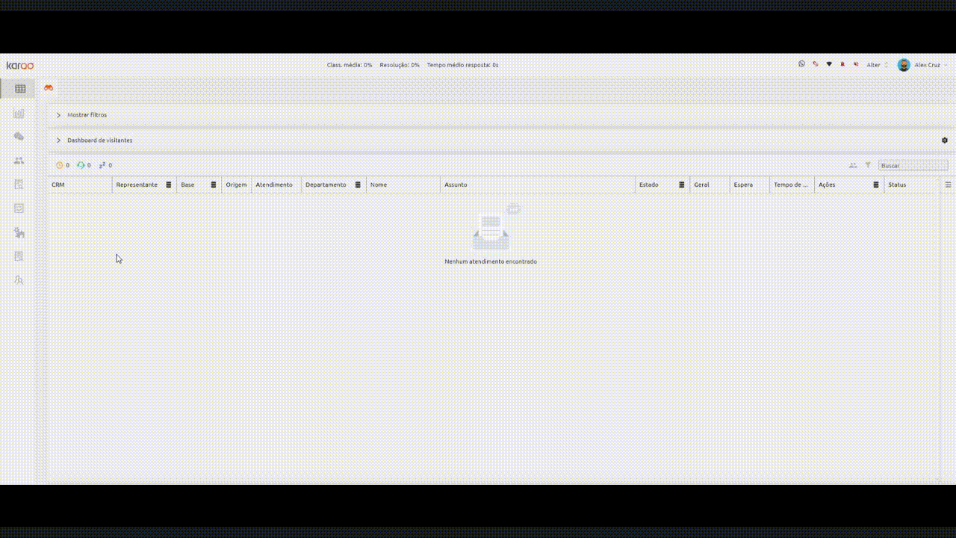Sort by the Assunto column header
The width and height of the screenshot is (956, 538).
point(456,185)
